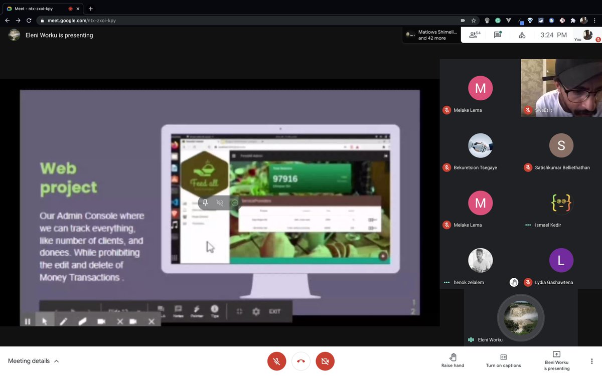Screen dimensions: 602x376
Task: Click the raised-hand badge near henok zelalem
Action: [514, 282]
